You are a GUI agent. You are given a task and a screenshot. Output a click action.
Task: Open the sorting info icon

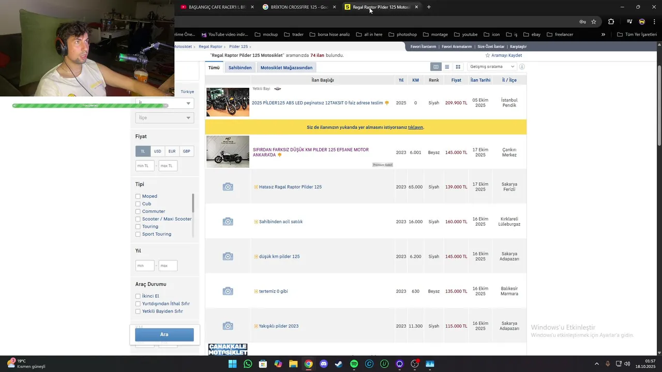coord(522,67)
